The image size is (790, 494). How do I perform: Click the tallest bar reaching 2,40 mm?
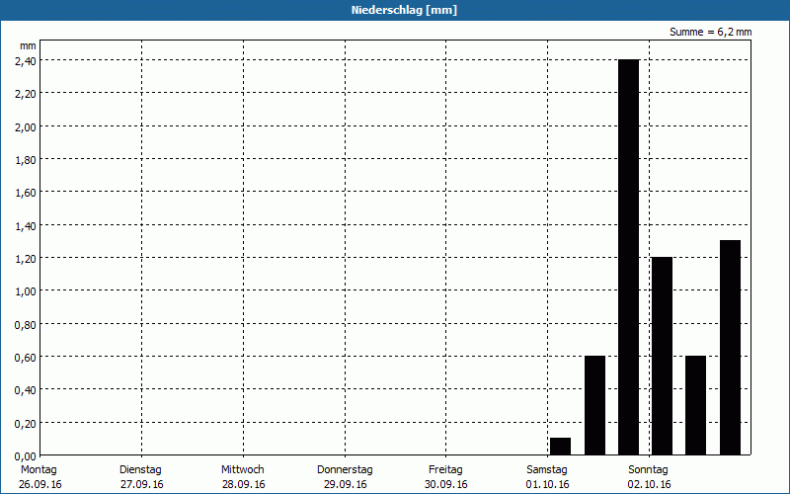pyautogui.click(x=628, y=257)
